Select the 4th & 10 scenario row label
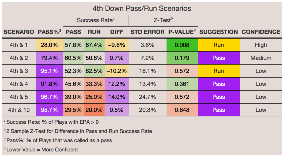This screenshot has height=157, width=284. (x=19, y=110)
